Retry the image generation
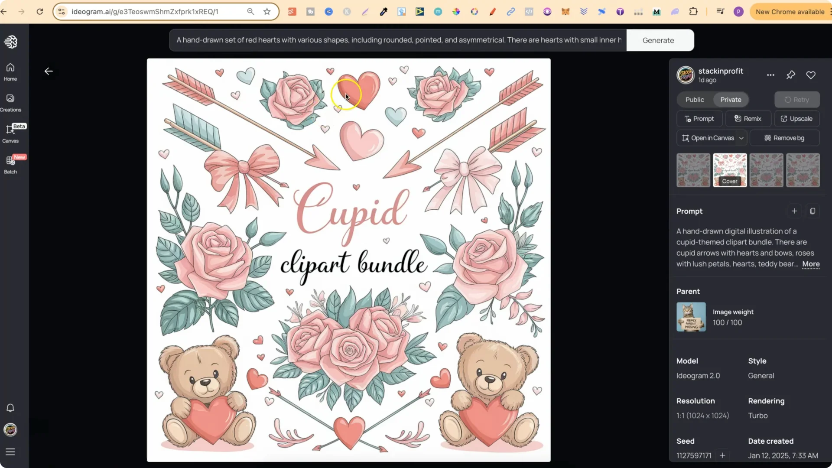The width and height of the screenshot is (832, 468). click(x=797, y=99)
